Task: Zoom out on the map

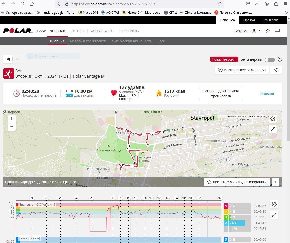Action: click(12, 127)
